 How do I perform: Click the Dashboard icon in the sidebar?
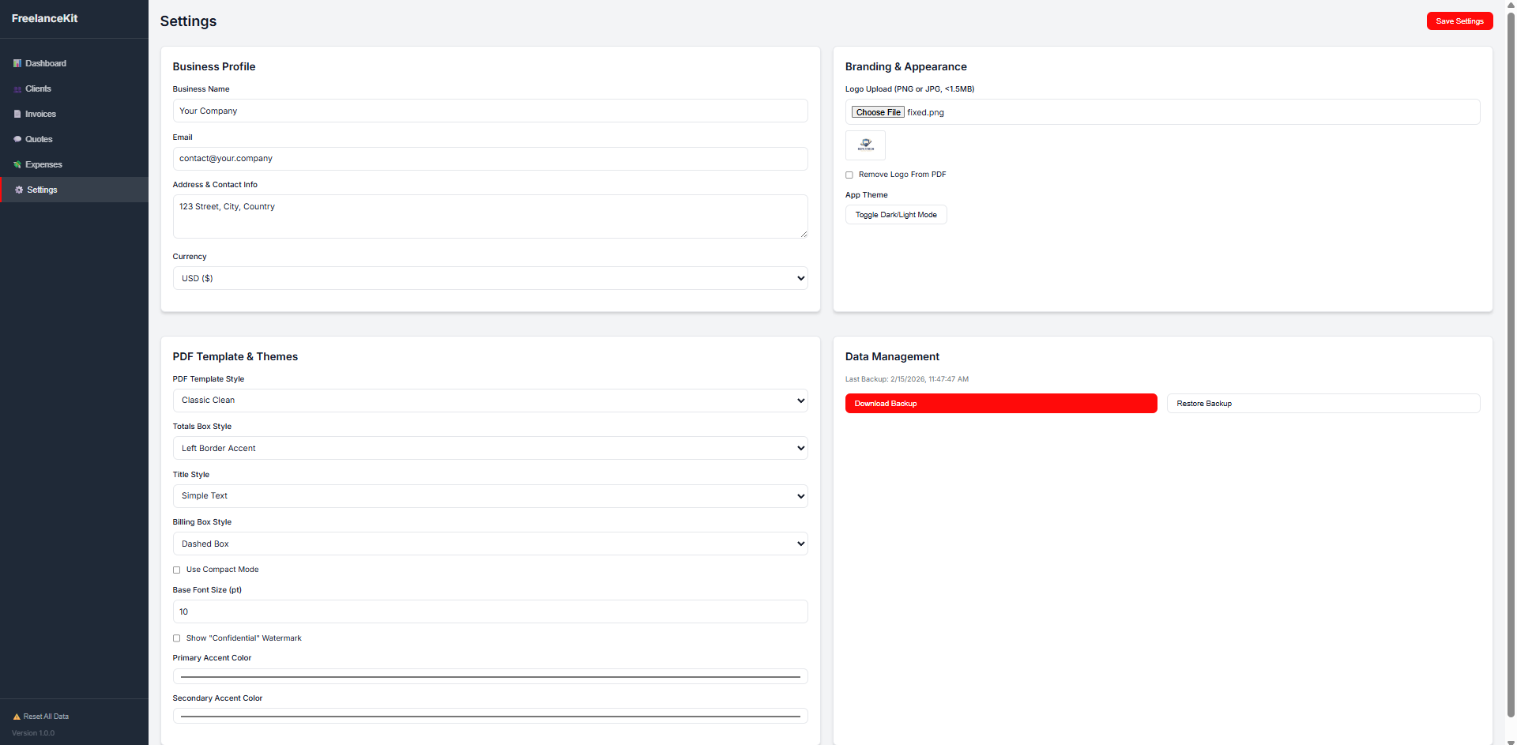pos(18,63)
